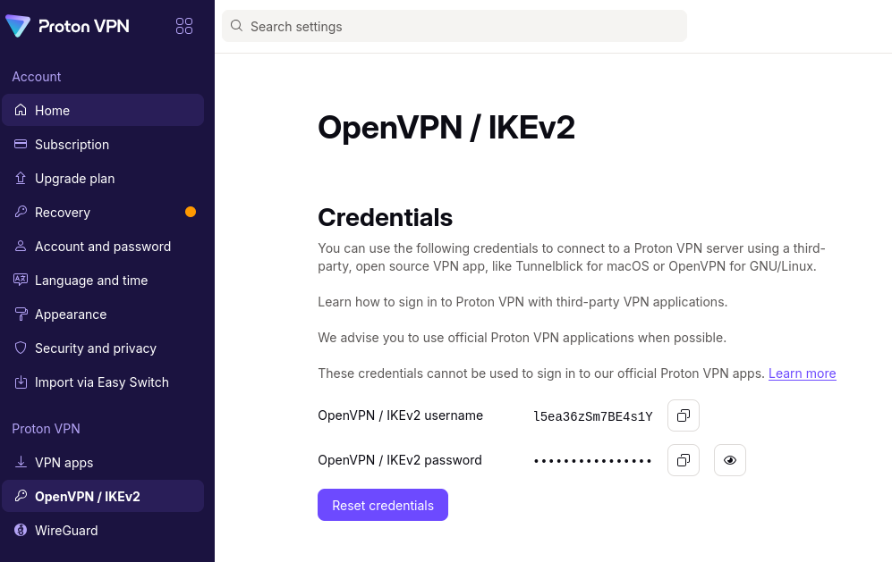Click the Home house icon
892x562 pixels.
(21, 110)
